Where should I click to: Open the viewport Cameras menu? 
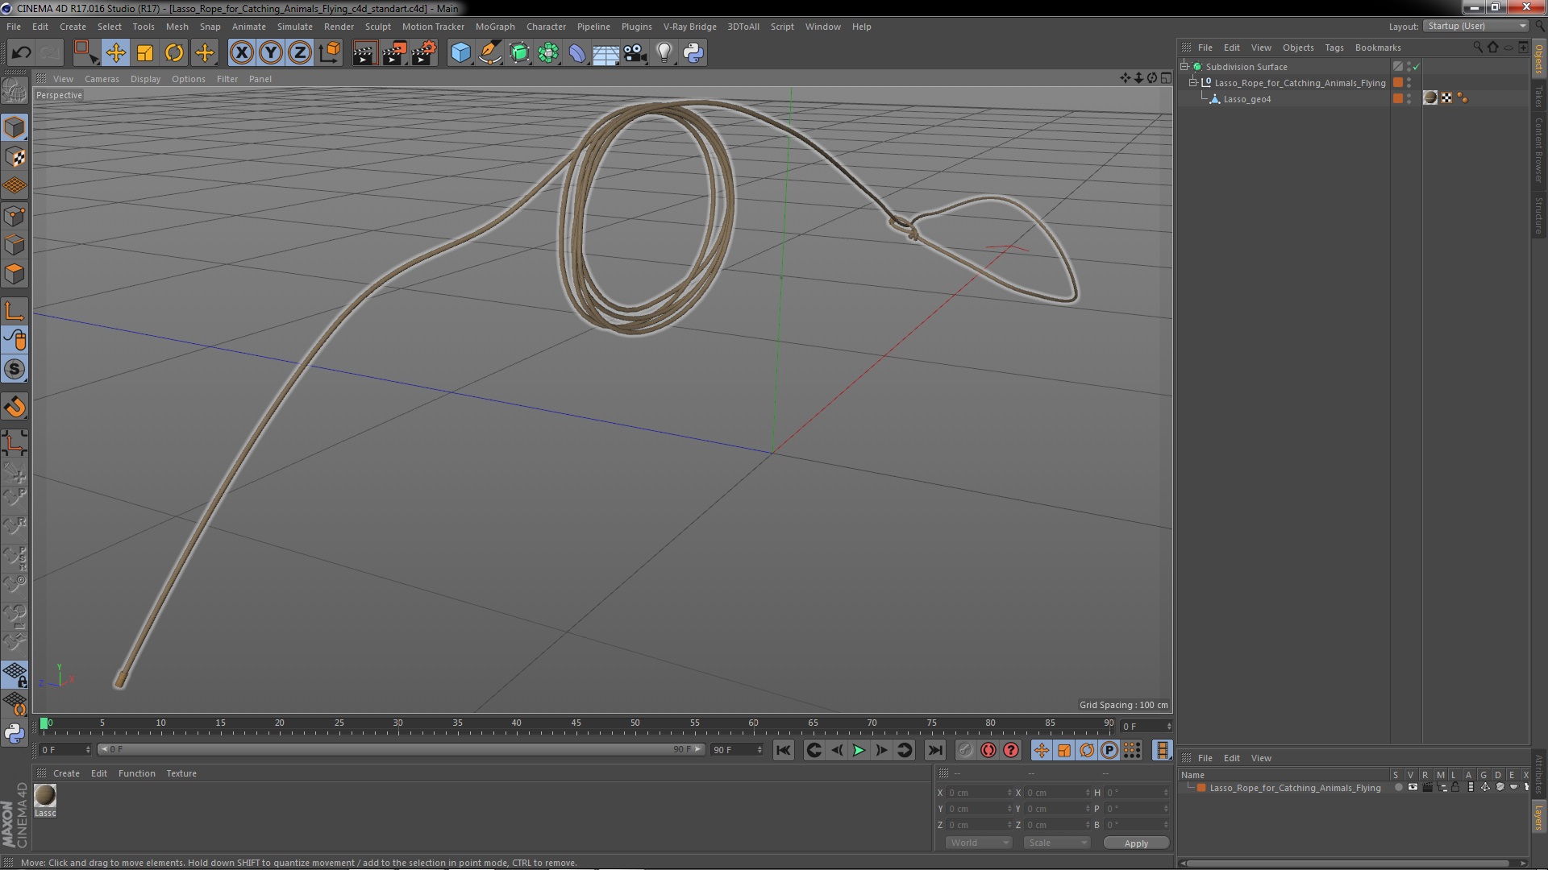click(102, 79)
